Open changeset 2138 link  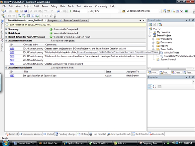pyautogui.click(x=12, y=56)
